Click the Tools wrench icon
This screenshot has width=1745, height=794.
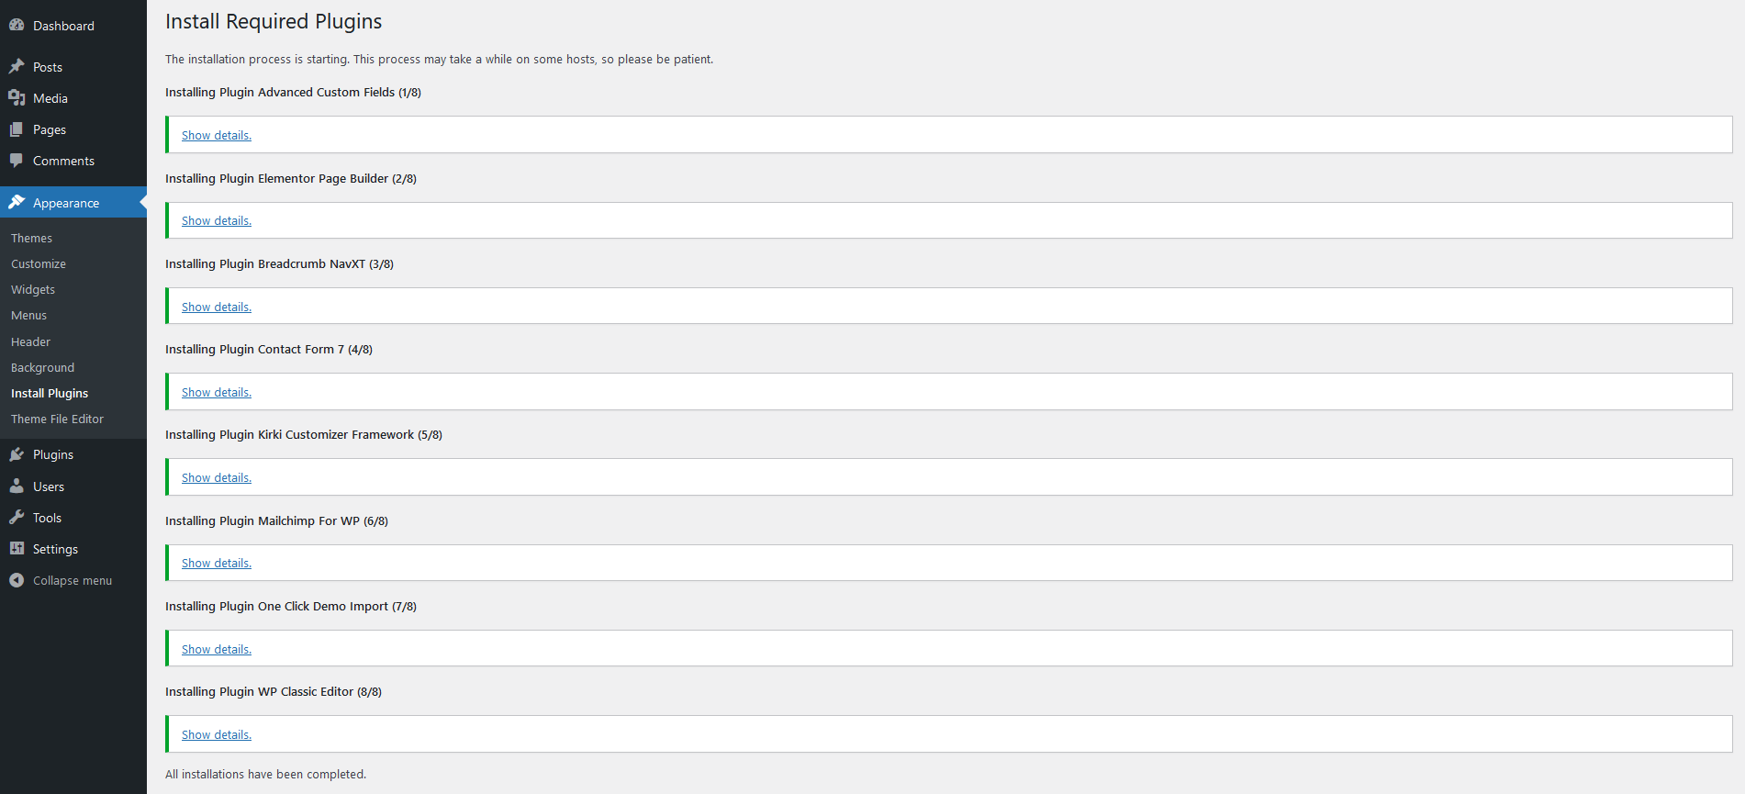click(17, 518)
